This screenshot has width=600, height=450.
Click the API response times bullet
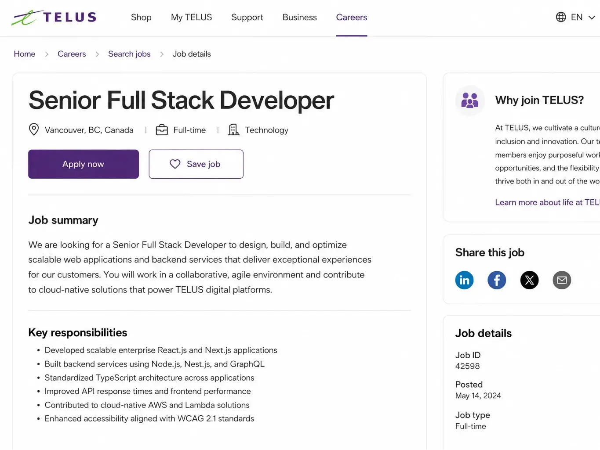click(148, 391)
